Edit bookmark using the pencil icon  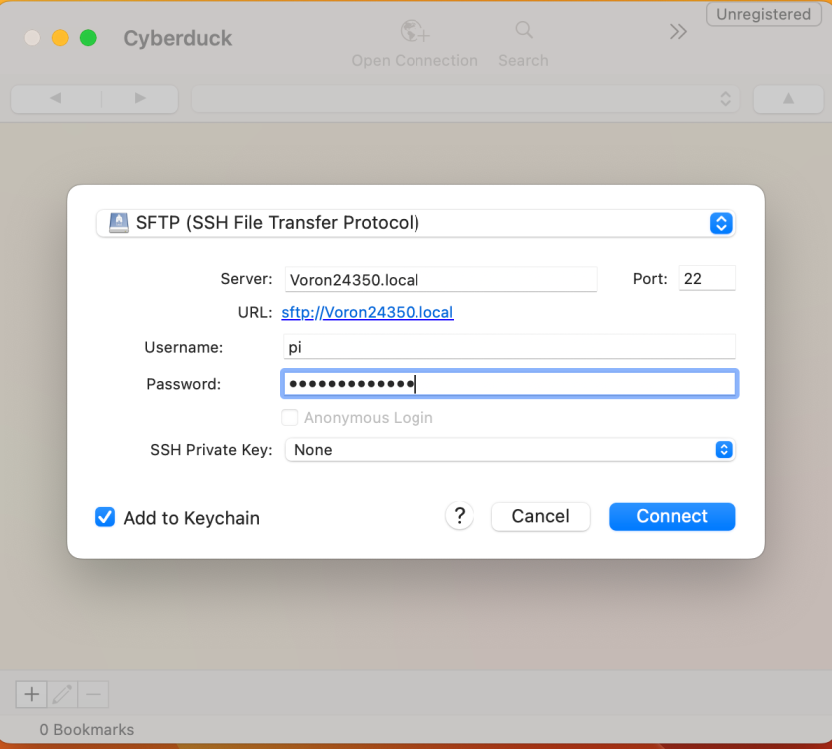(x=62, y=694)
